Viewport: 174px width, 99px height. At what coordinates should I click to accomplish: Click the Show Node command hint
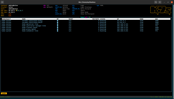click(x=84, y=12)
